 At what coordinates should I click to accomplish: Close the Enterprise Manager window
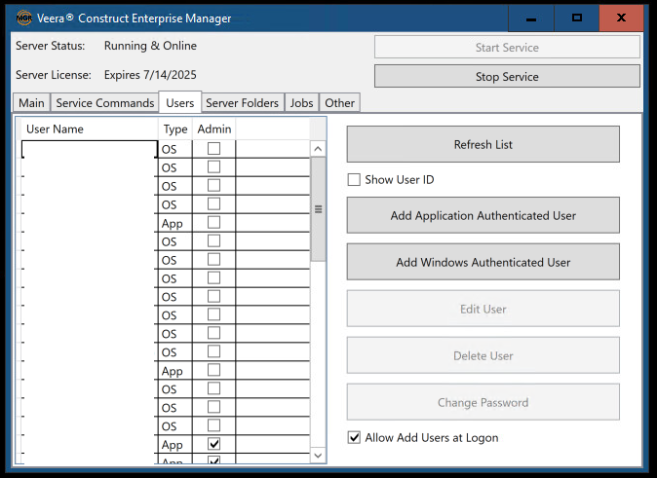[621, 18]
